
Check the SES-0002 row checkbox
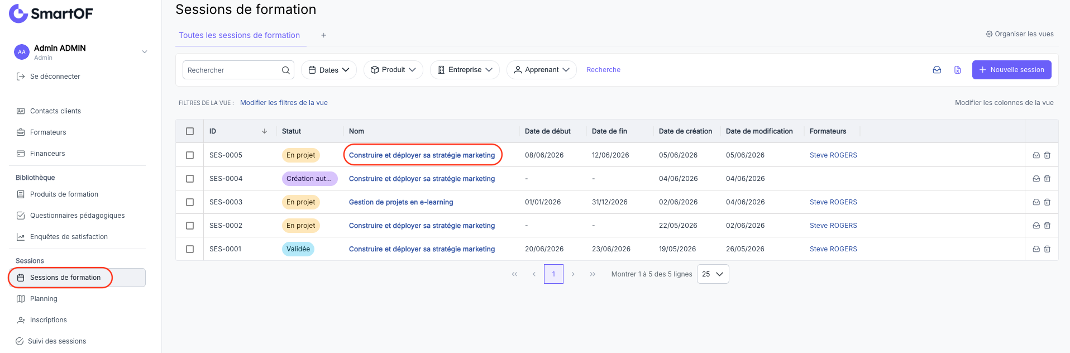click(190, 226)
